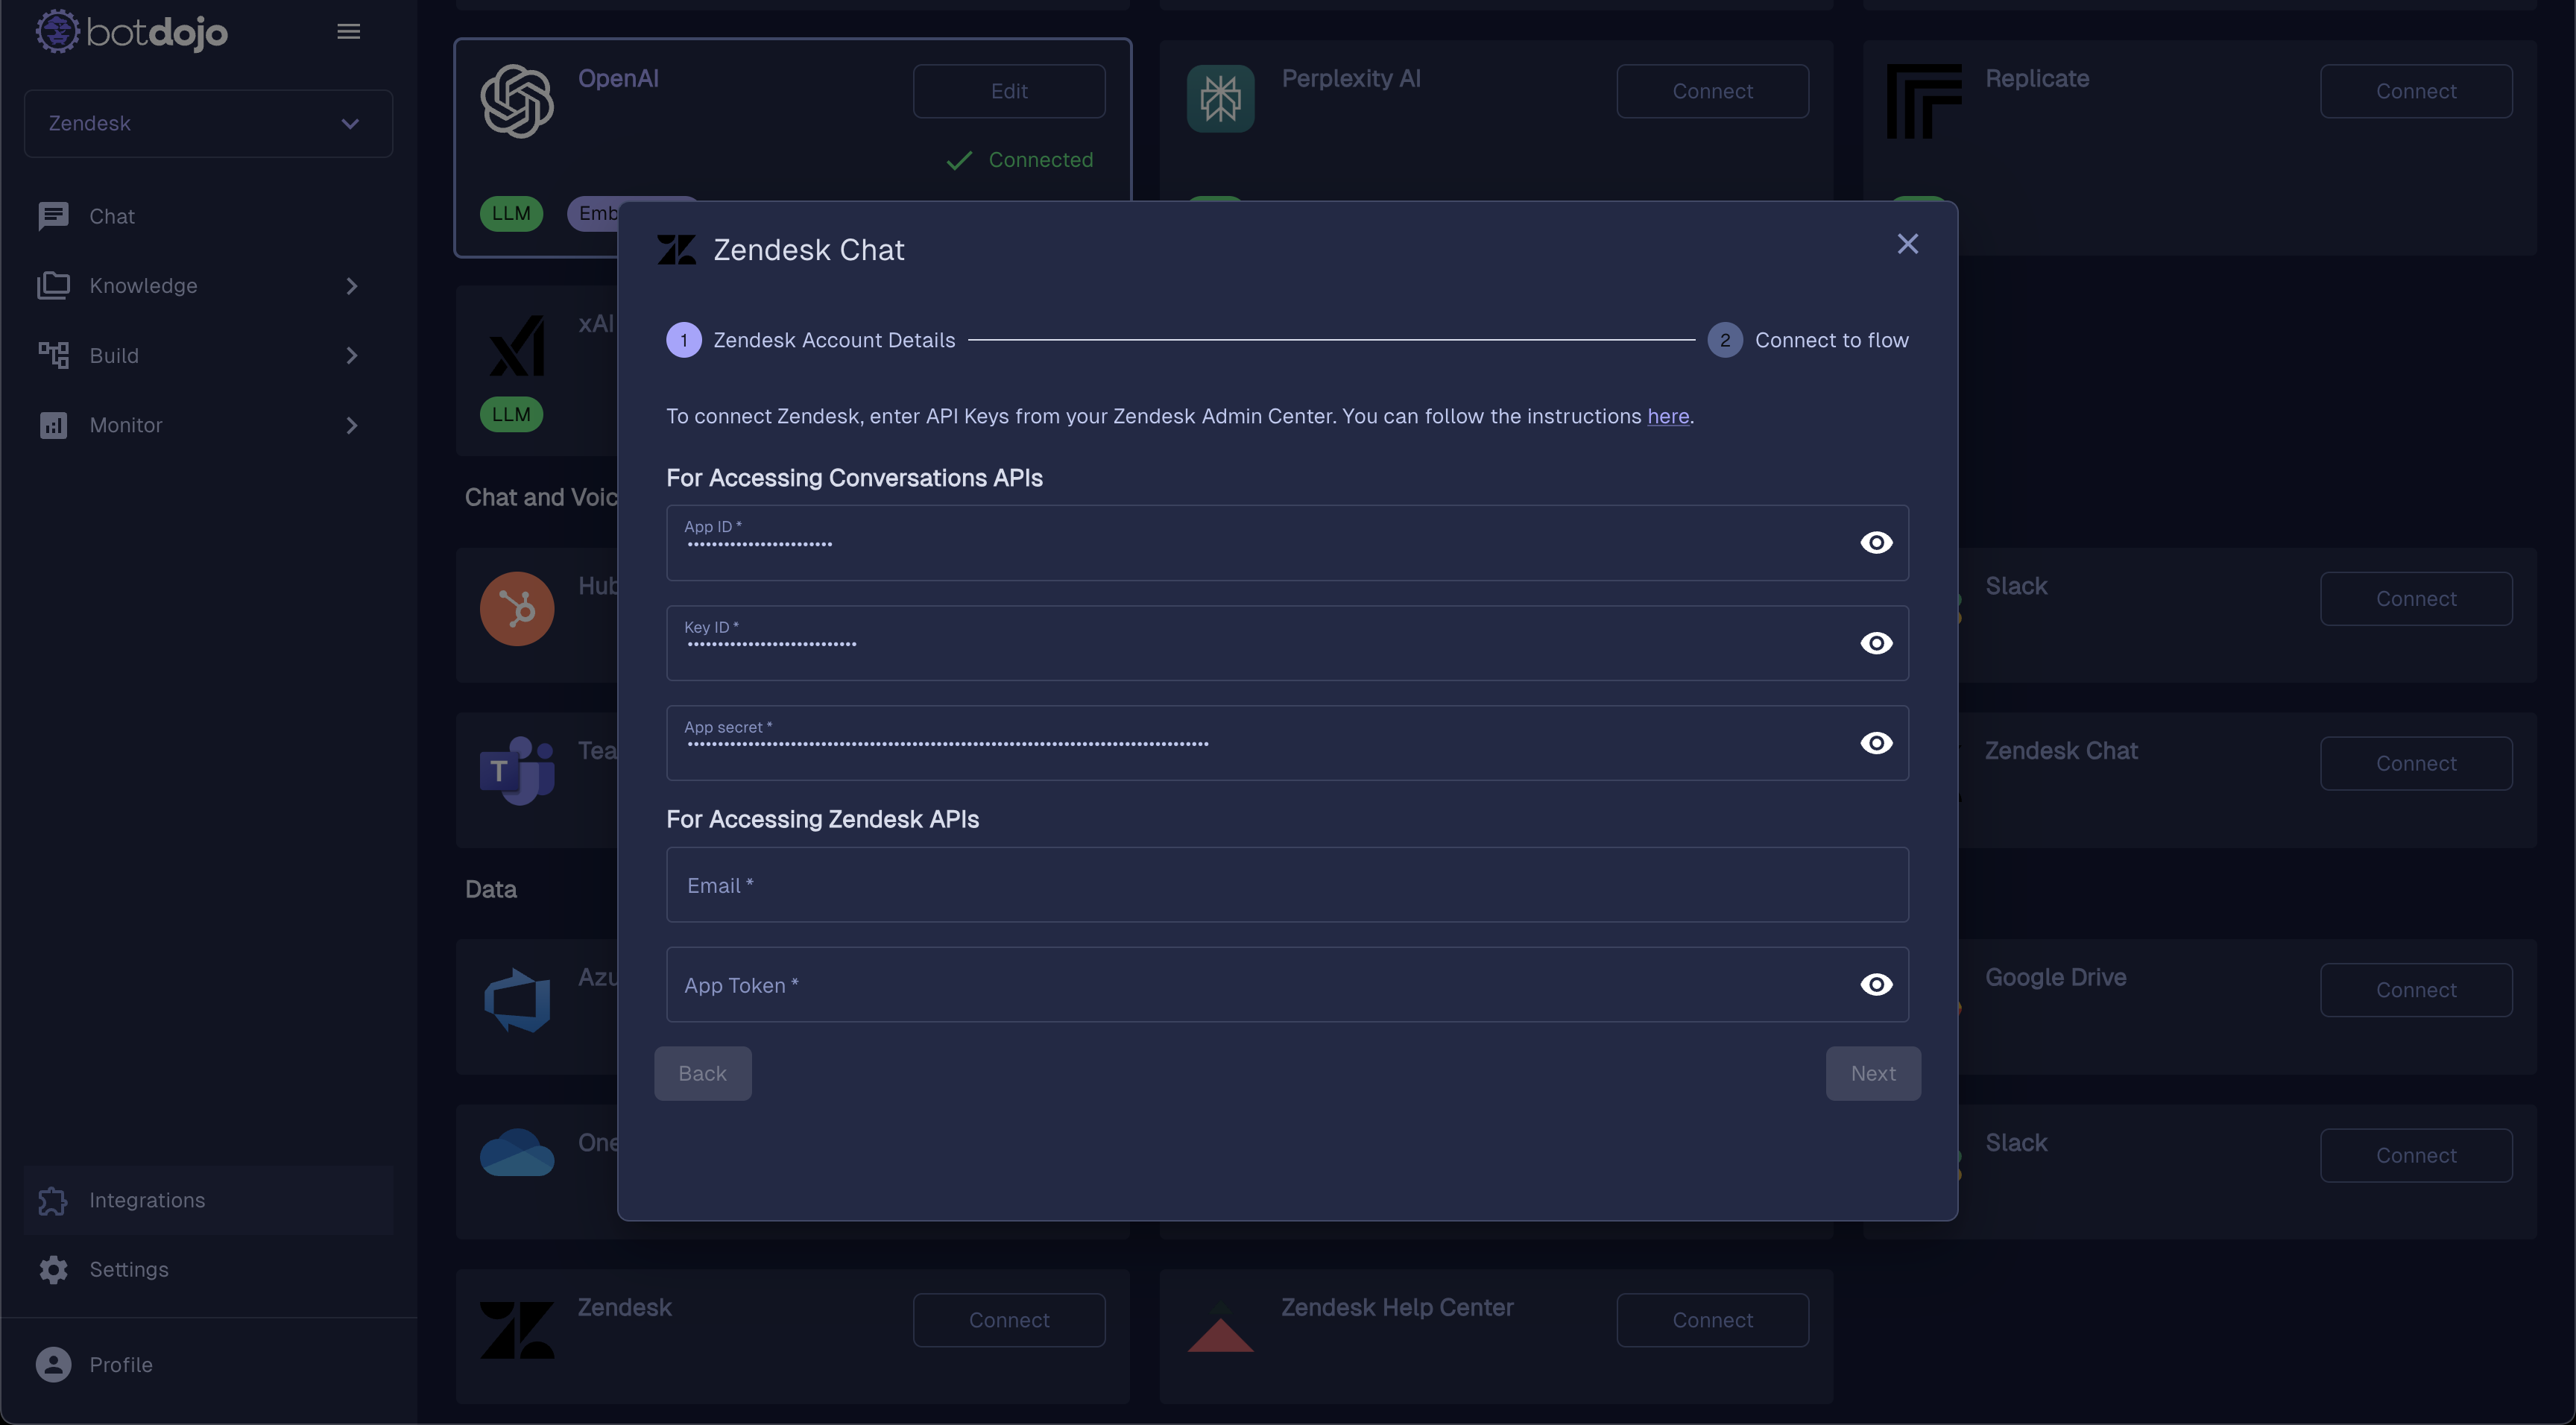
Task: Unmask the App secret with eye icon
Action: coord(1876,743)
